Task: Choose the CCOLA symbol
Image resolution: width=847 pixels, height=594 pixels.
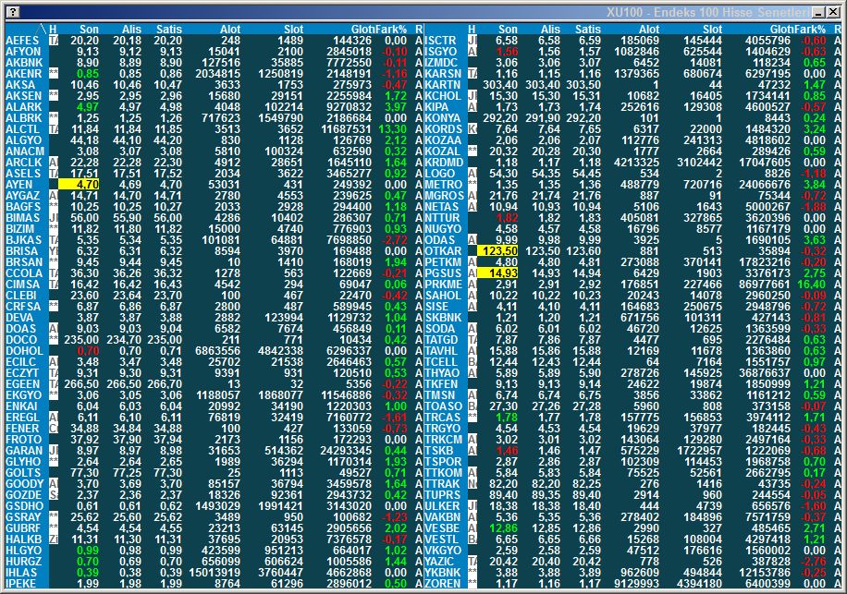Action: point(24,273)
